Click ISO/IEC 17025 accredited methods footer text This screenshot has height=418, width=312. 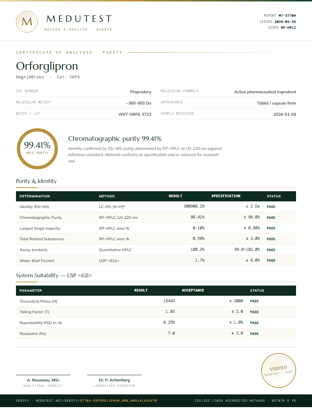pyautogui.click(x=245, y=401)
